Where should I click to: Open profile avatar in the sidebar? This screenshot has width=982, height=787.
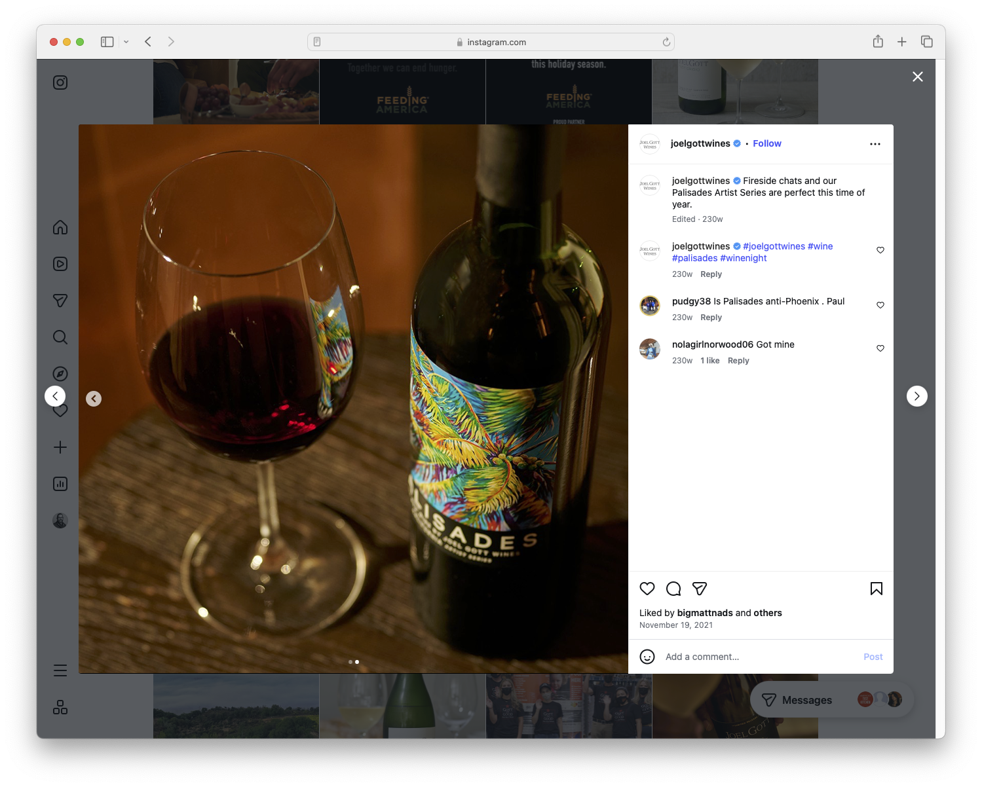(60, 521)
